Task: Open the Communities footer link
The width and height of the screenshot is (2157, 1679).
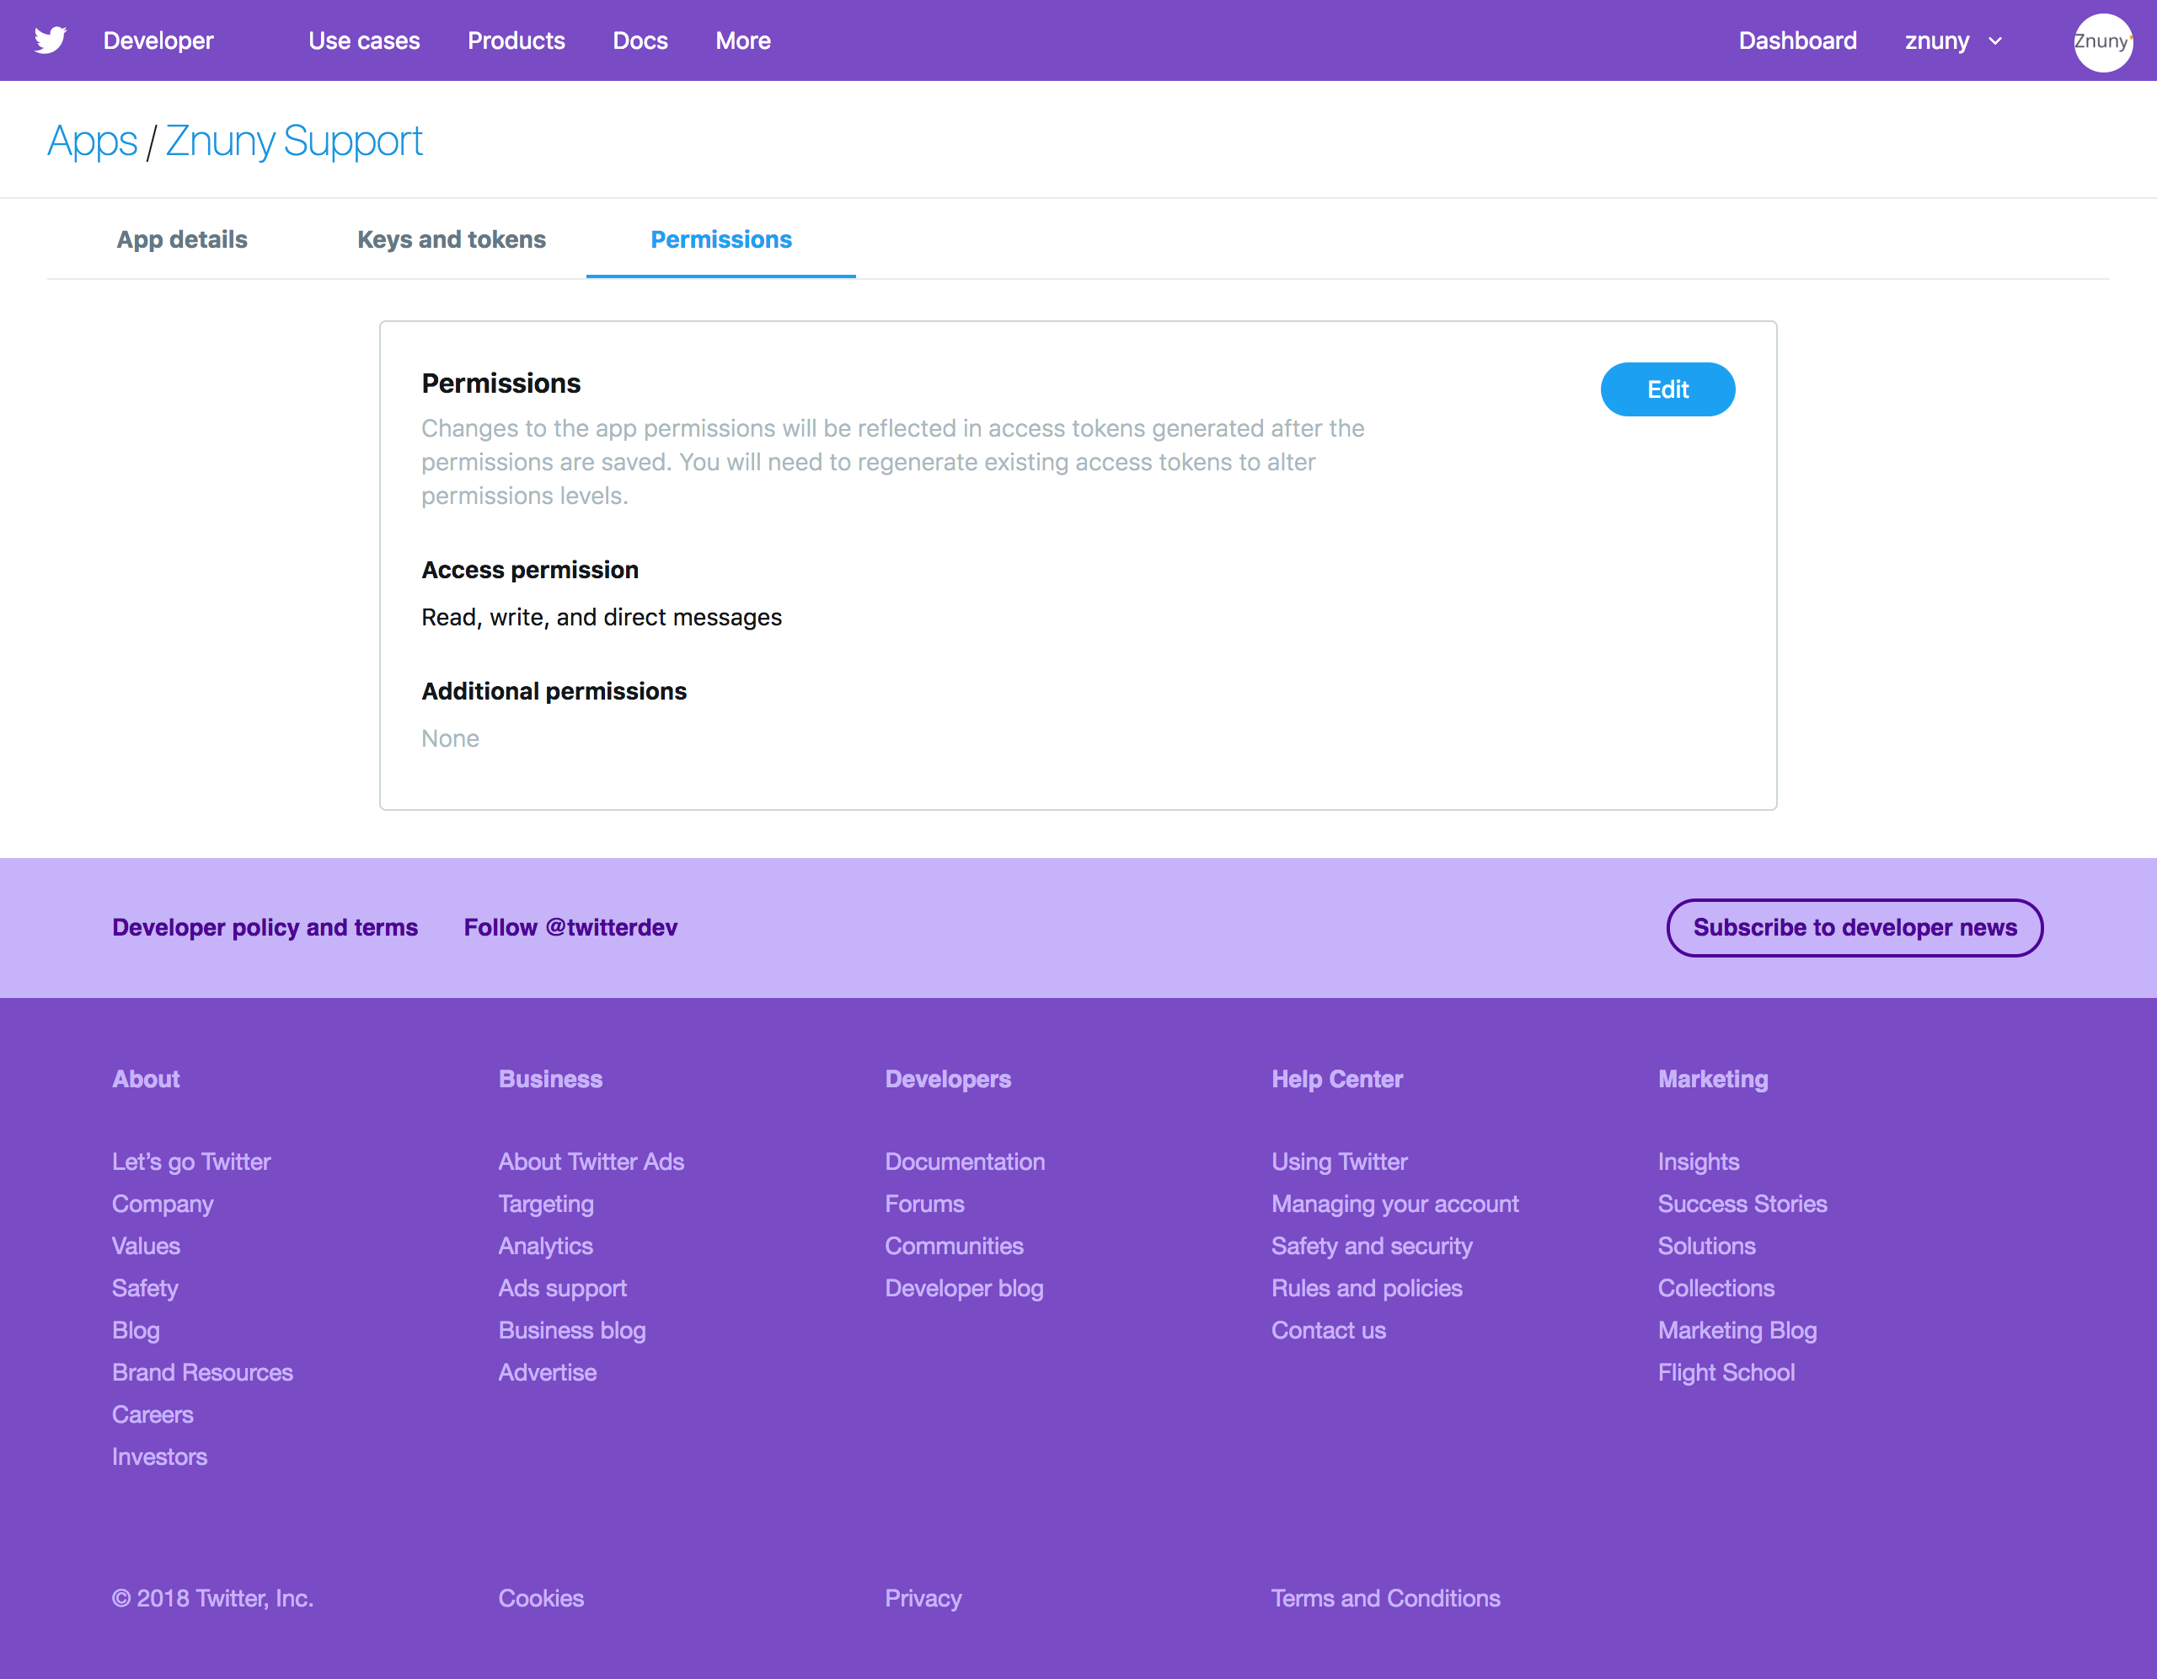Action: [954, 1245]
